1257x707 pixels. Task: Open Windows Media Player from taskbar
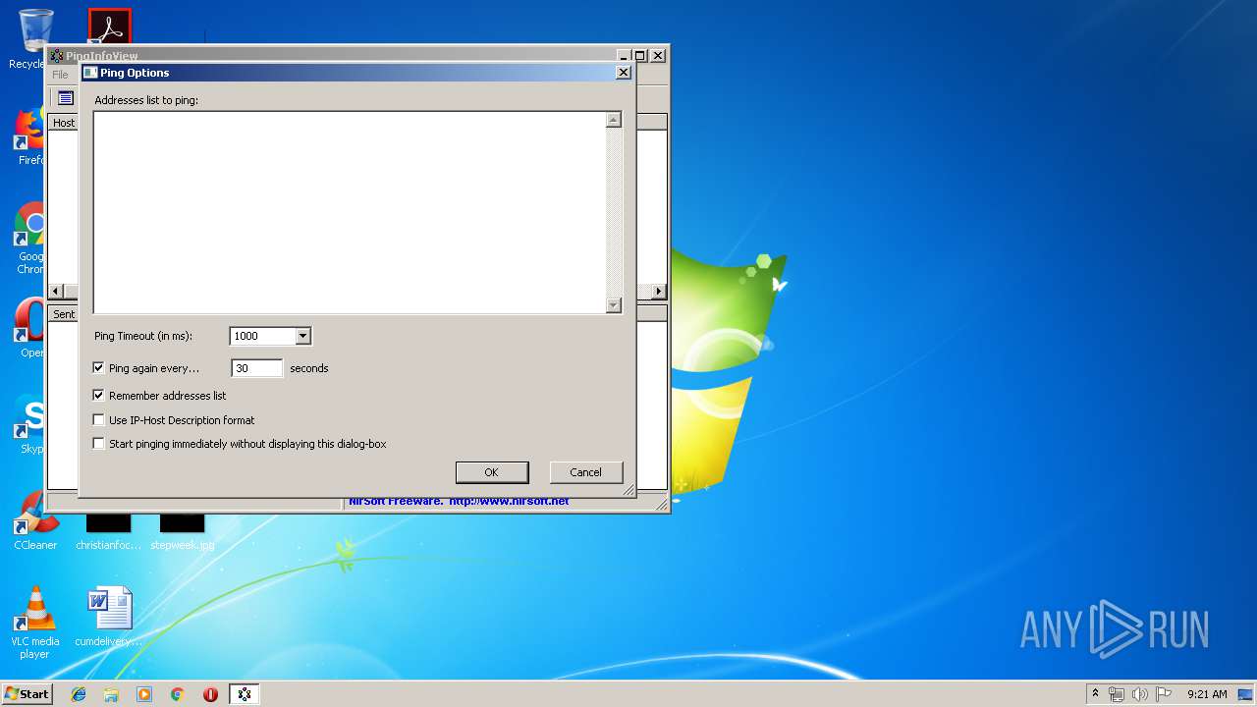click(x=144, y=694)
